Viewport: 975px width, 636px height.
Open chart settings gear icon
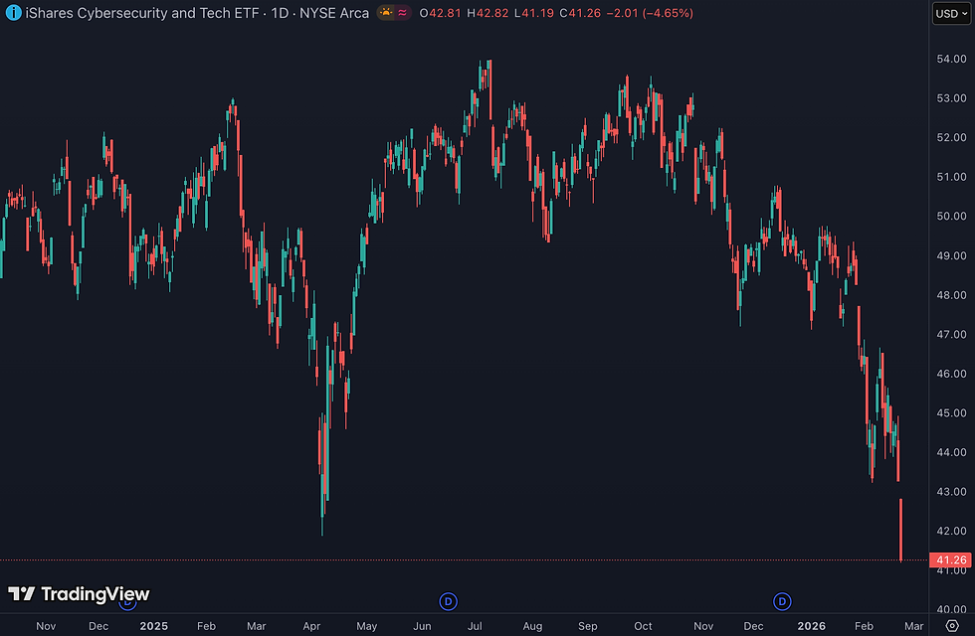coord(952,625)
